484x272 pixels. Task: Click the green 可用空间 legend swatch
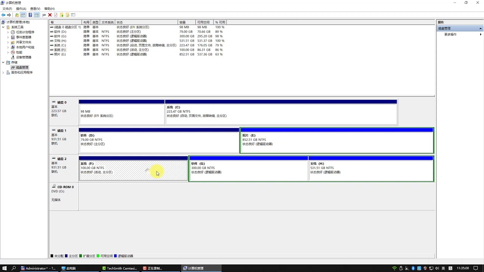[x=98, y=256]
